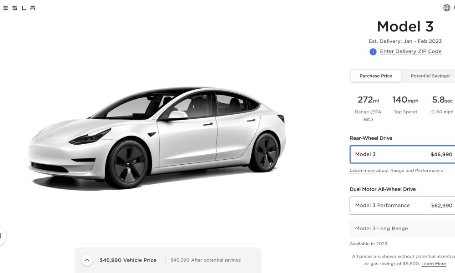Viewport: 455px width, 273px height.
Task: Expand the vehicle price summary chevron
Action: (x=87, y=260)
